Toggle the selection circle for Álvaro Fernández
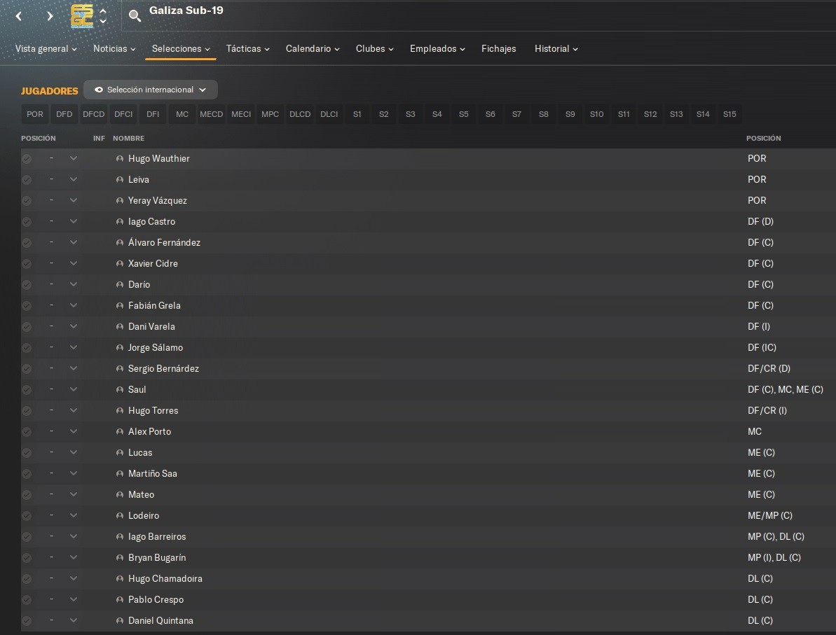Viewport: 836px width, 635px height. pyautogui.click(x=27, y=243)
